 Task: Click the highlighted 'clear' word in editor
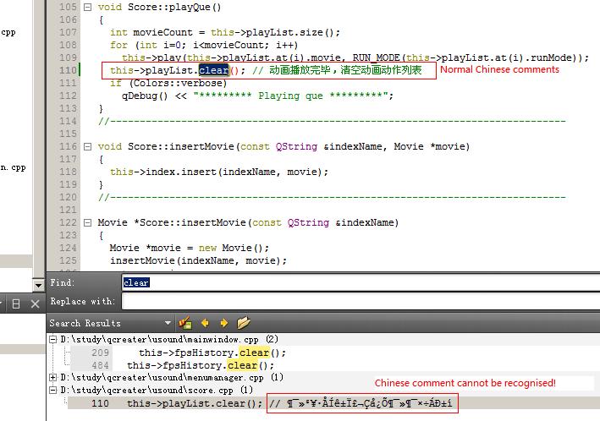[x=213, y=70]
